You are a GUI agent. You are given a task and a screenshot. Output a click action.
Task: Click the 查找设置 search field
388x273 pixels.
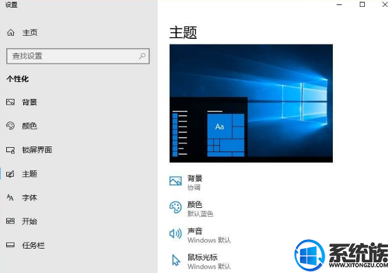[78, 56]
